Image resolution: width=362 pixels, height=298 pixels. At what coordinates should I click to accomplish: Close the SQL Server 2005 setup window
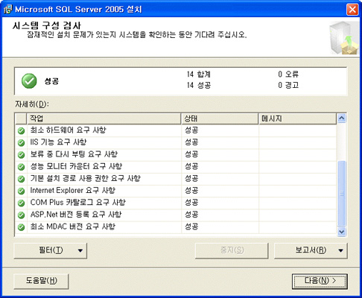tap(352, 10)
